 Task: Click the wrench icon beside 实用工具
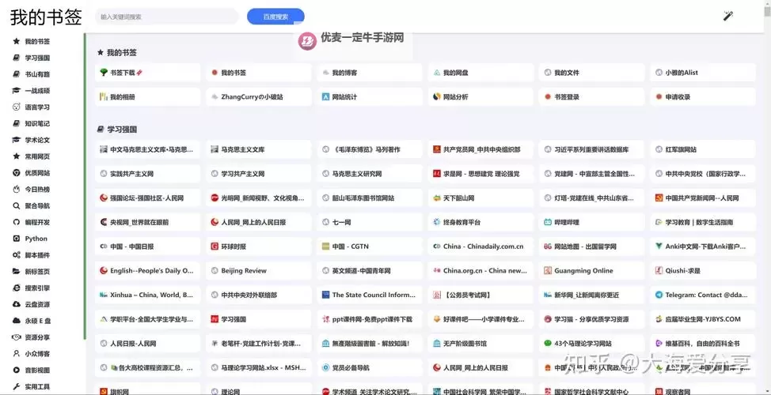16,386
